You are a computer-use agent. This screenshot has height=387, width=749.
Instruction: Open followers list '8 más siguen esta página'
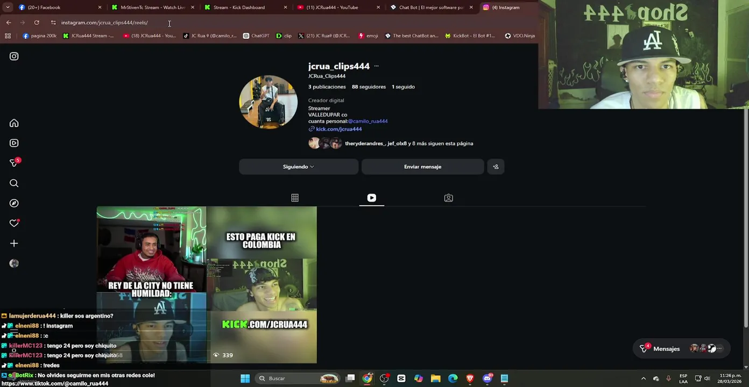pyautogui.click(x=409, y=144)
